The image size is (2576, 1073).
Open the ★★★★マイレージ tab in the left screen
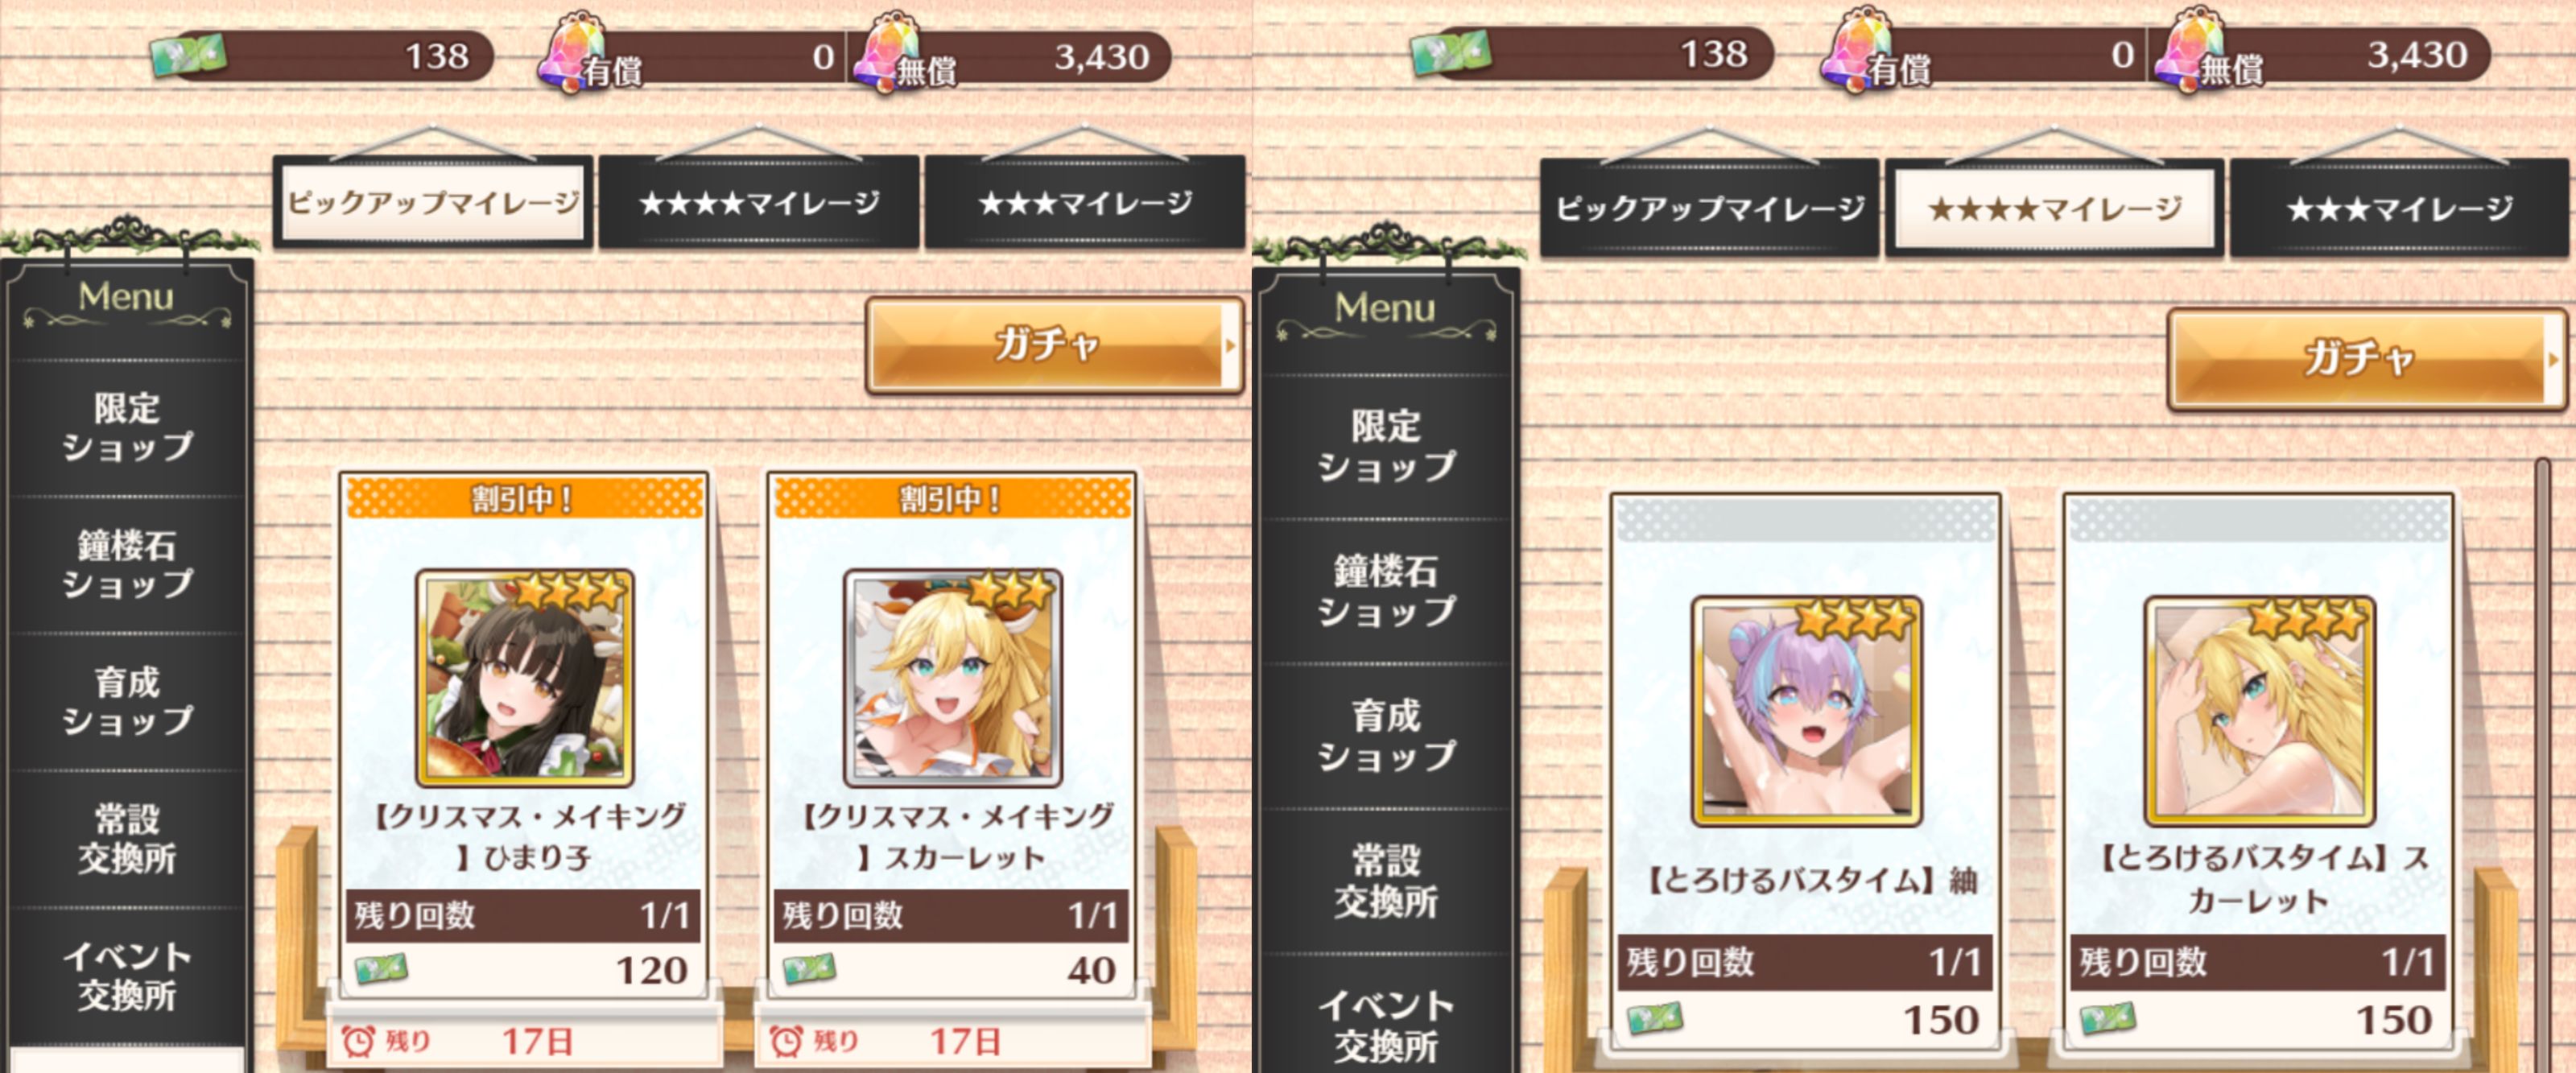(759, 203)
